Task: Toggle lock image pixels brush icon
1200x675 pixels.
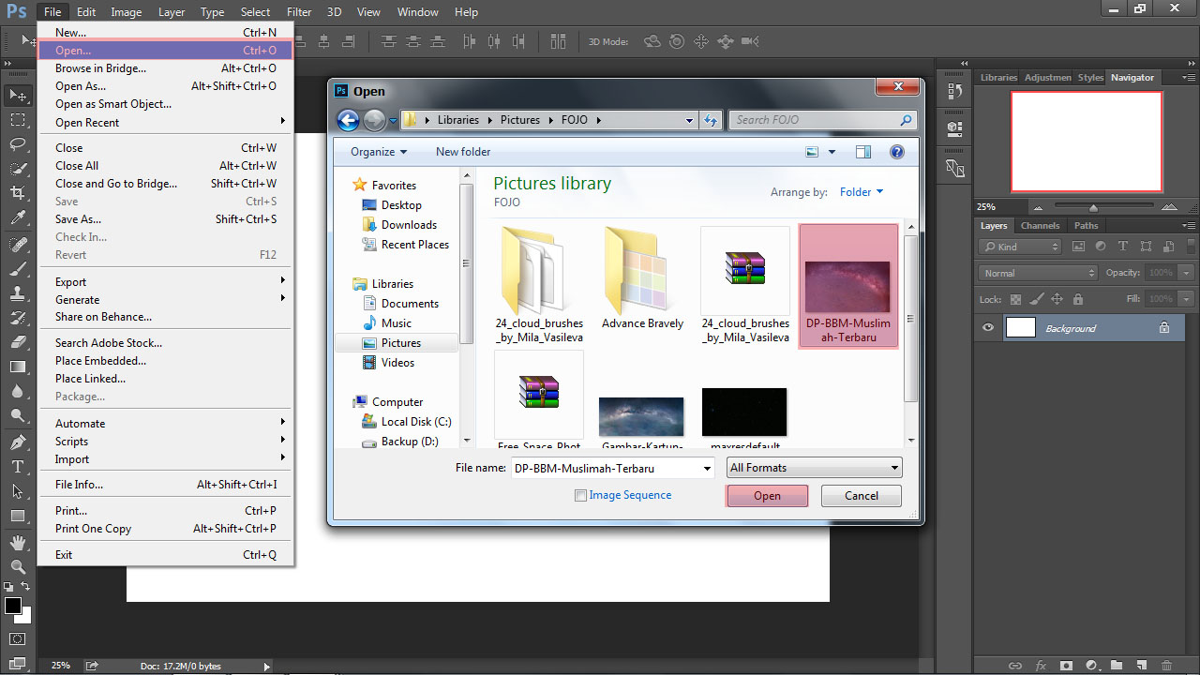Action: (x=1036, y=299)
